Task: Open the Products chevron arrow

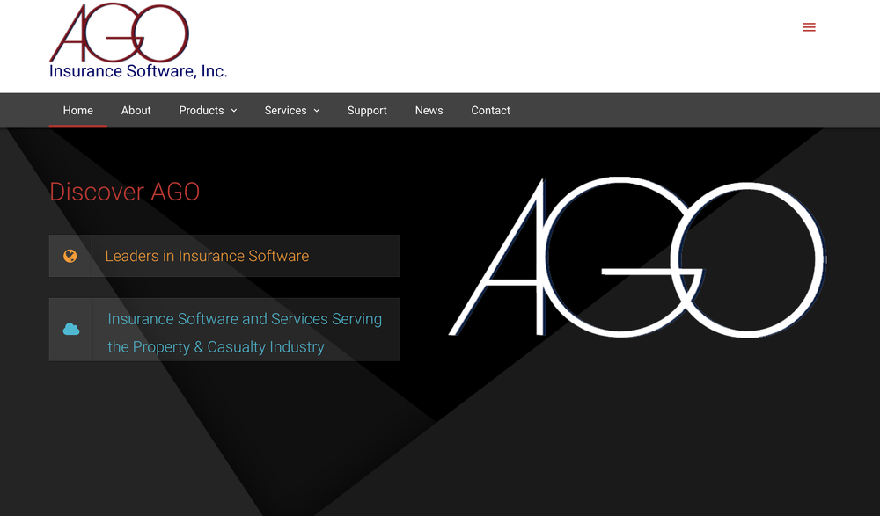Action: point(233,110)
